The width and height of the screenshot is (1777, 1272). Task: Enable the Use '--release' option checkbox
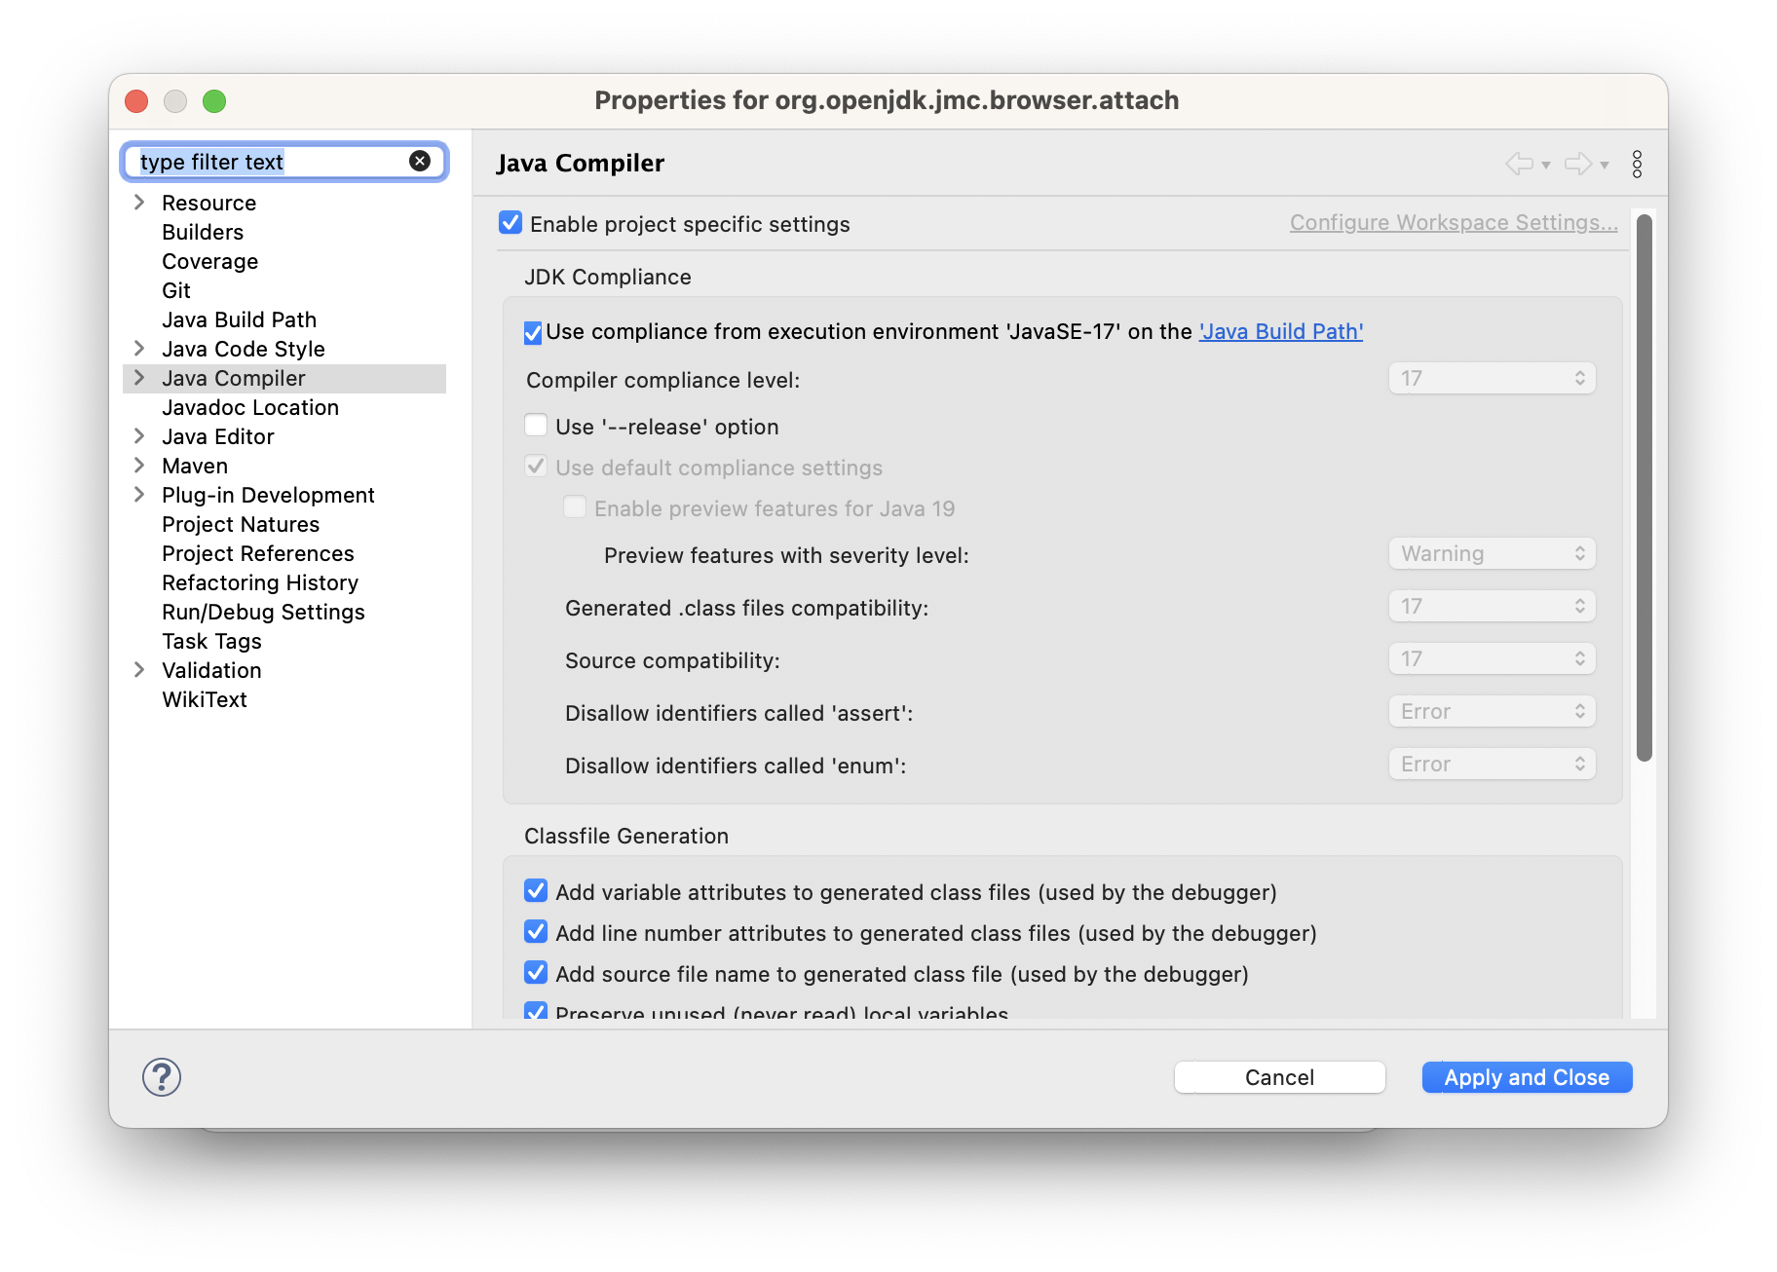click(x=536, y=426)
